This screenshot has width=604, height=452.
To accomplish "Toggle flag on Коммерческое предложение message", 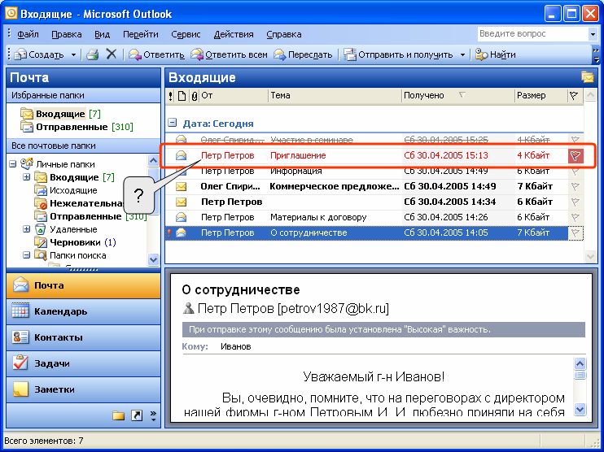I will tap(576, 186).
